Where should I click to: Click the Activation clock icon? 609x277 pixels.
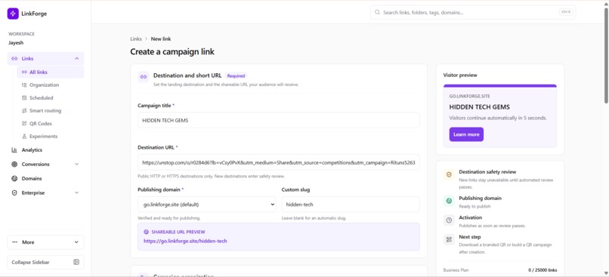449,220
